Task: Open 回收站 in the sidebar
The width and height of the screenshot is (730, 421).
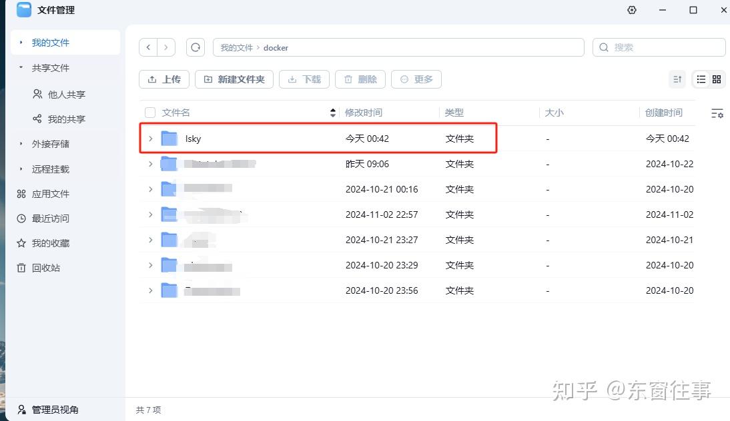Action: (45, 268)
